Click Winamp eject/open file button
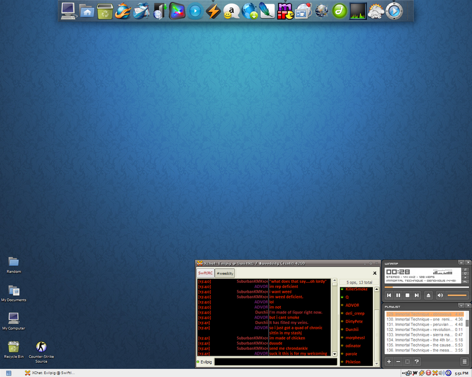This screenshot has height=377, width=472. pyautogui.click(x=429, y=295)
